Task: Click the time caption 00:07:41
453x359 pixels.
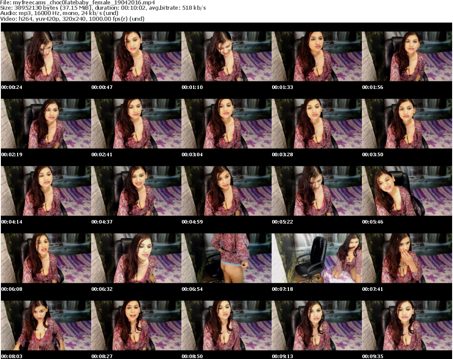Action: pyautogui.click(x=372, y=289)
